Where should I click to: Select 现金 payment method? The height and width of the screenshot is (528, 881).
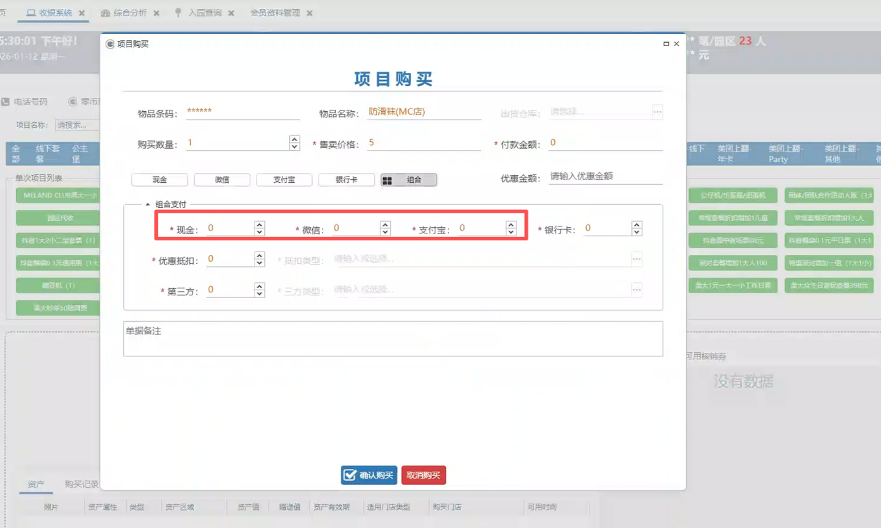[x=160, y=180]
